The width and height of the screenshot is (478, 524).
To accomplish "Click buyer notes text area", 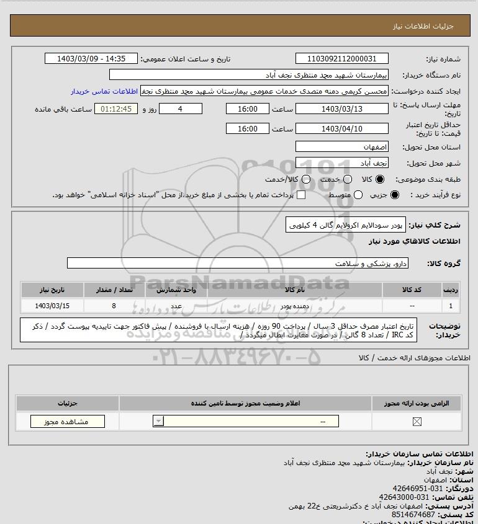I will (219, 330).
